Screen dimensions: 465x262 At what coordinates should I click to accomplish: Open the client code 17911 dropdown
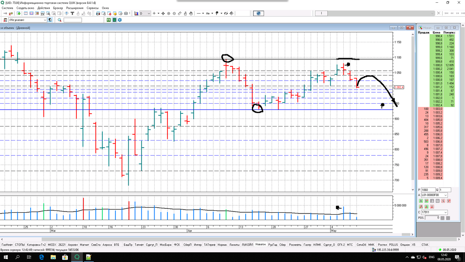click(434, 212)
